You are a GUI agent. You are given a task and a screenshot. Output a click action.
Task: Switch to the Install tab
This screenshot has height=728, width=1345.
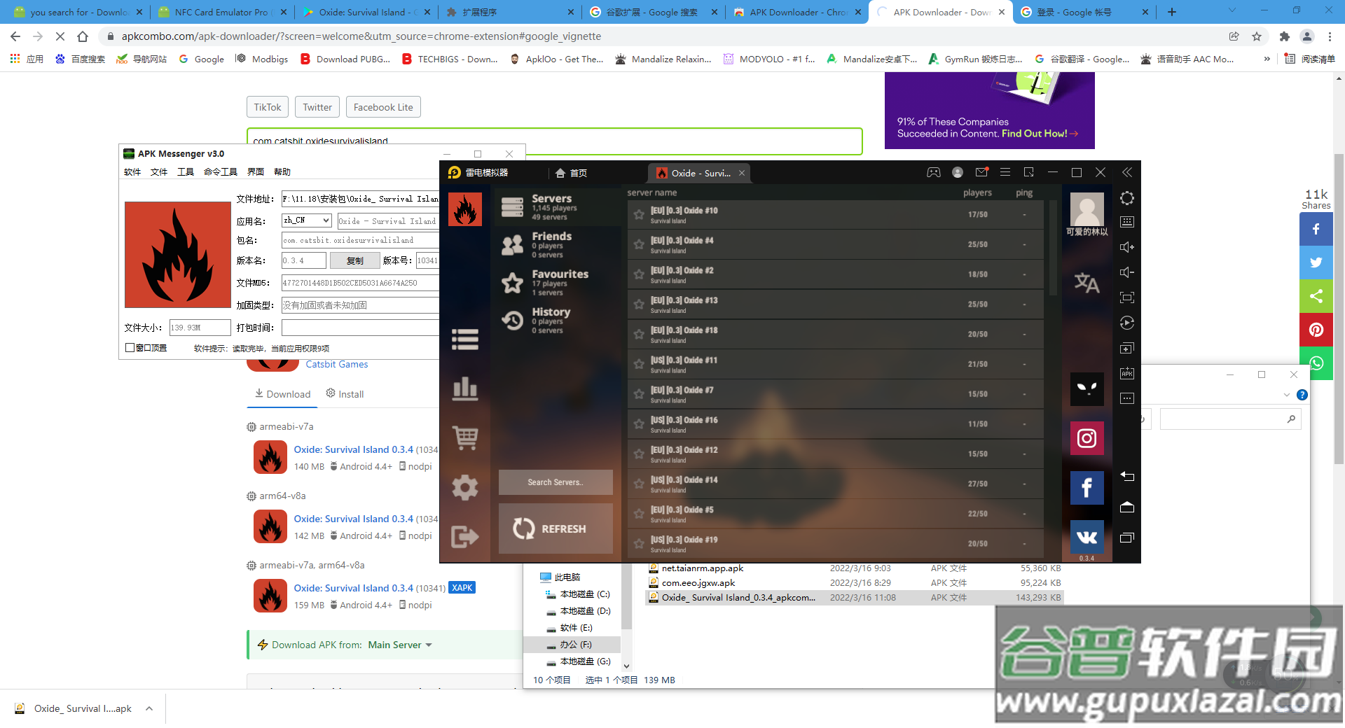345,394
